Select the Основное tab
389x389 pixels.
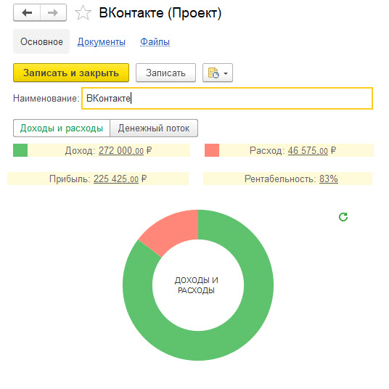[41, 41]
